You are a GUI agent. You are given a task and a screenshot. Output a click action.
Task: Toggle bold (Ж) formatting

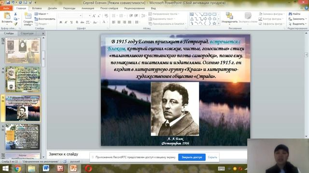(61, 22)
